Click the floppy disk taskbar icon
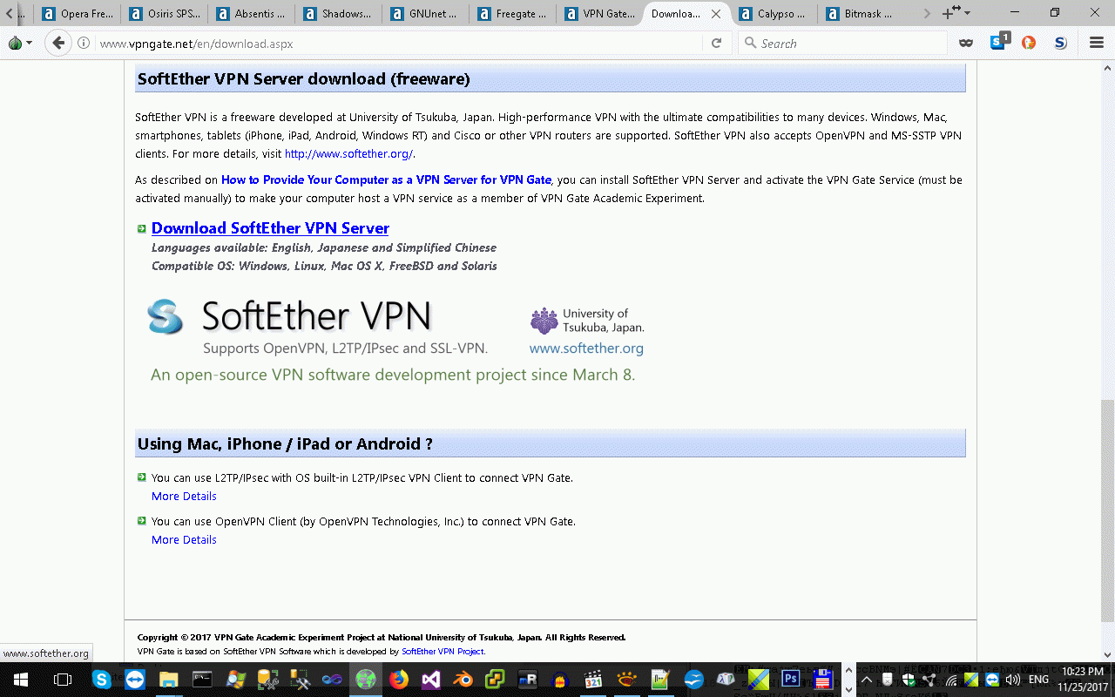Screen dimensions: 1115x697 pyautogui.click(x=823, y=680)
